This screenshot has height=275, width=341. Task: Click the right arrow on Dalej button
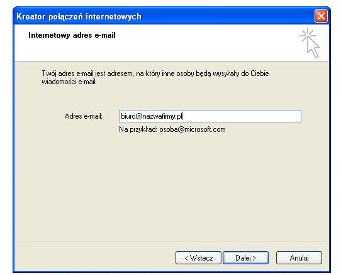pyautogui.click(x=254, y=258)
